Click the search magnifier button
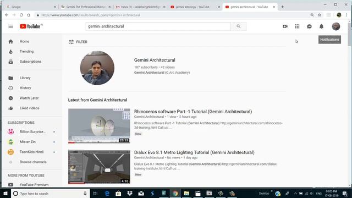The height and width of the screenshot is (198, 352). [x=238, y=26]
